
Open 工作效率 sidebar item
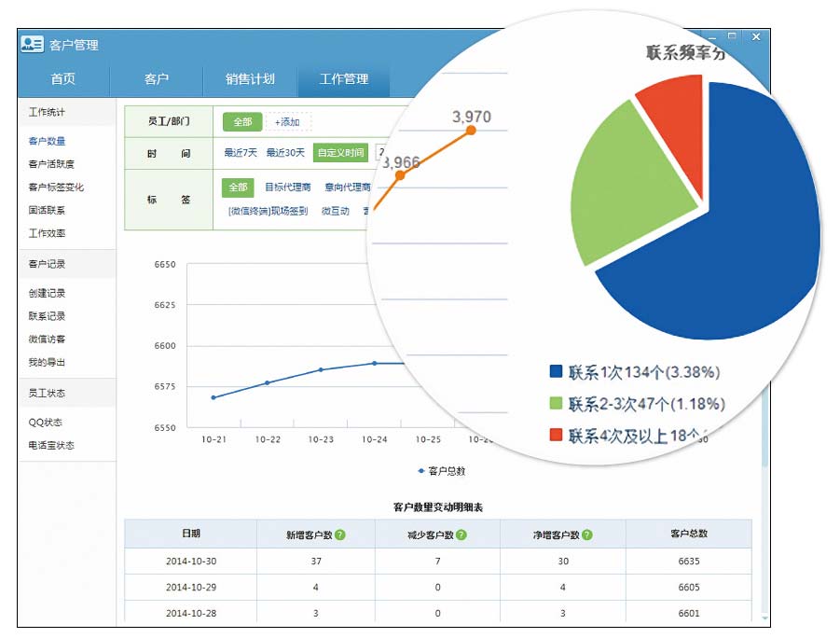48,233
